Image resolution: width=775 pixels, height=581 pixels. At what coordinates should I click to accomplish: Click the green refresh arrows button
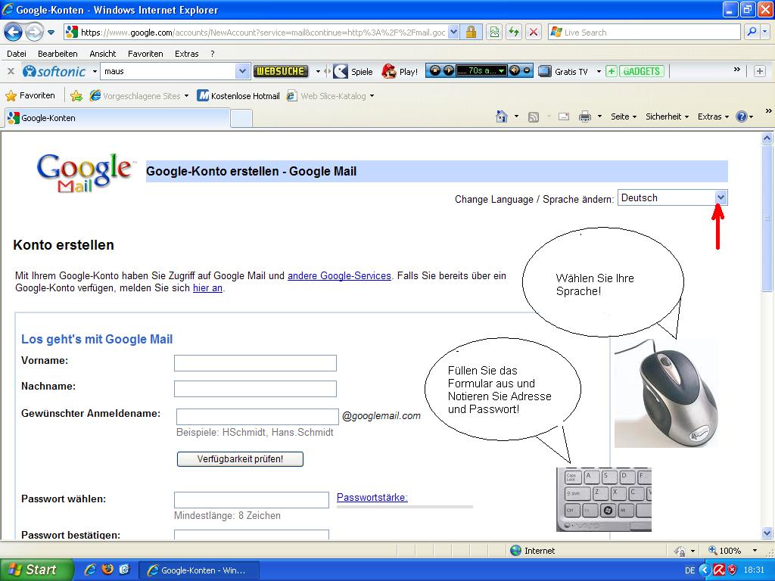pos(514,32)
